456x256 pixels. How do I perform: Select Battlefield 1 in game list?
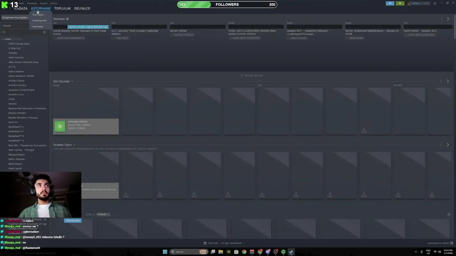pyautogui.click(x=16, y=127)
